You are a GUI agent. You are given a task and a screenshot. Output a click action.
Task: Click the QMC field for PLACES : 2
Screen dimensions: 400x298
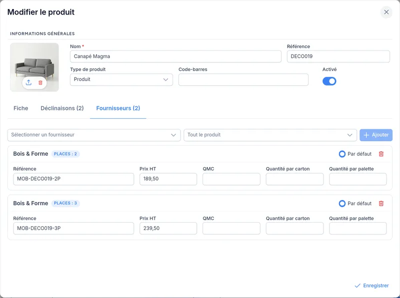pos(231,179)
